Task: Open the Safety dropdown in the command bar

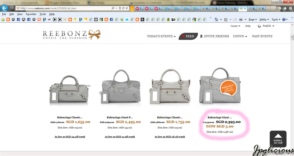Action: point(264,20)
